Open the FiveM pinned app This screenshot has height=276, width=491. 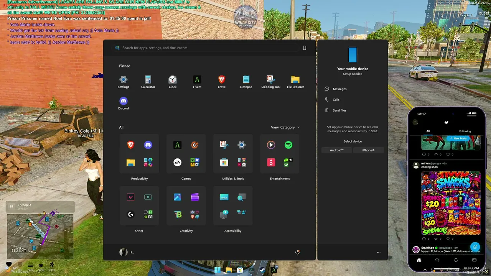[197, 82]
